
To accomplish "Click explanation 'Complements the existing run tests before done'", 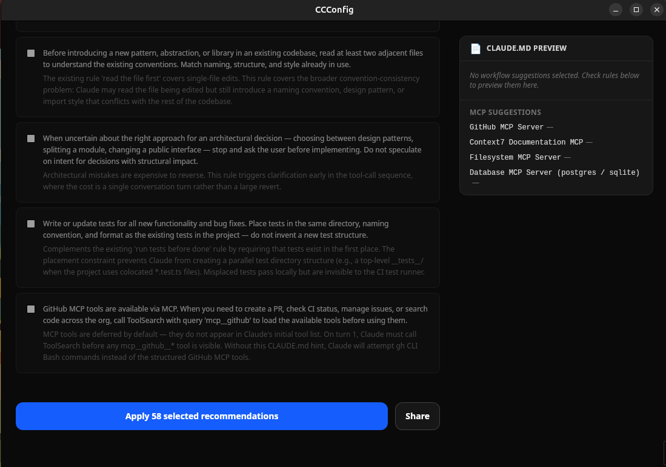I will (x=233, y=261).
